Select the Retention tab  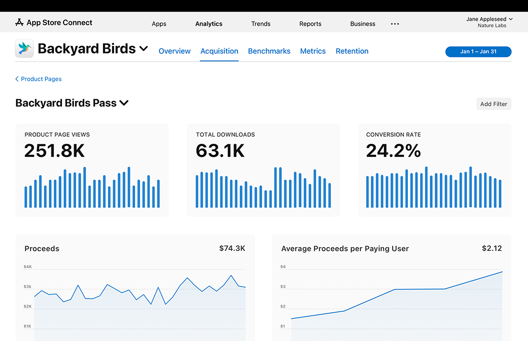pos(352,51)
